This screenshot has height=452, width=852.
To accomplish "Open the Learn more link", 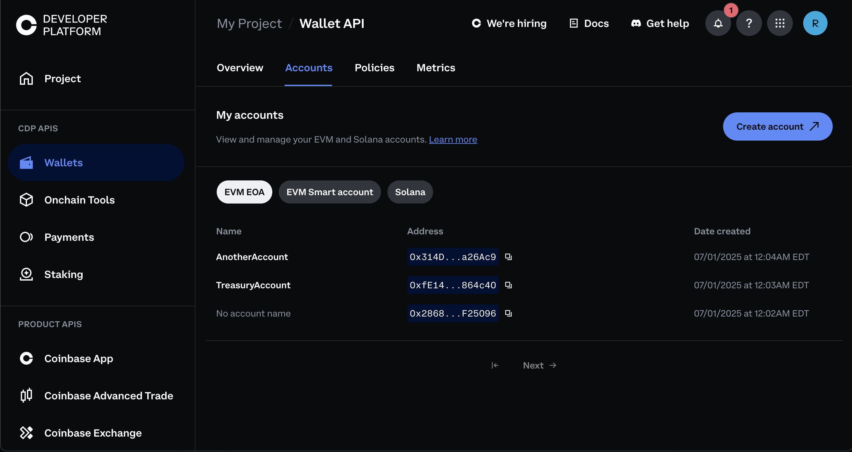I will click(x=453, y=139).
